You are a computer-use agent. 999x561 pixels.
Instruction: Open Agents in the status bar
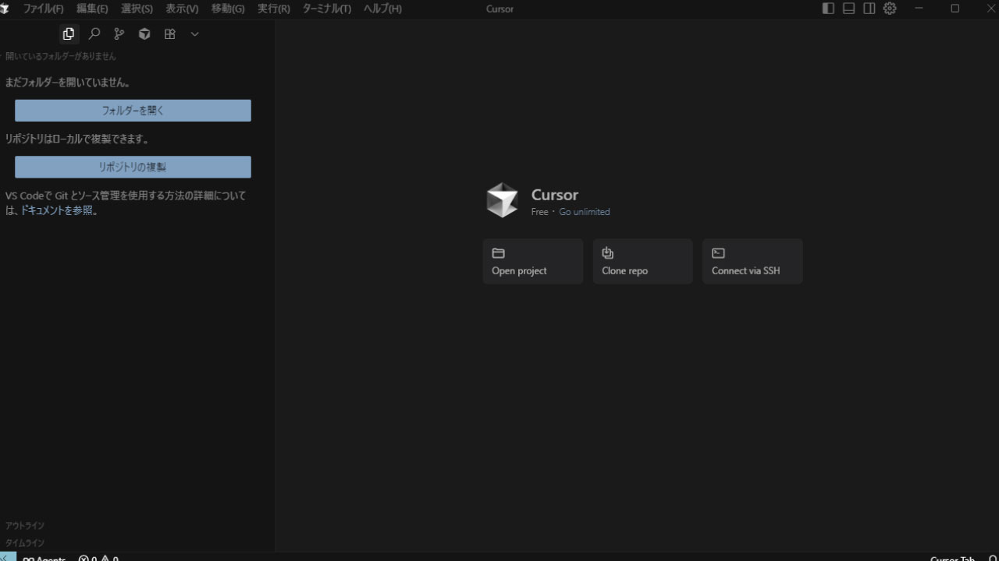point(44,558)
